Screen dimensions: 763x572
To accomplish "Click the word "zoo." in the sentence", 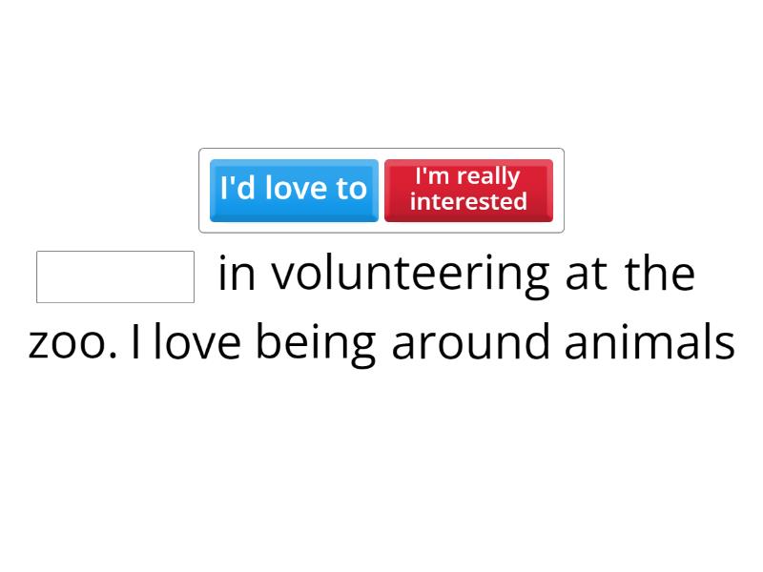I will click(x=73, y=343).
